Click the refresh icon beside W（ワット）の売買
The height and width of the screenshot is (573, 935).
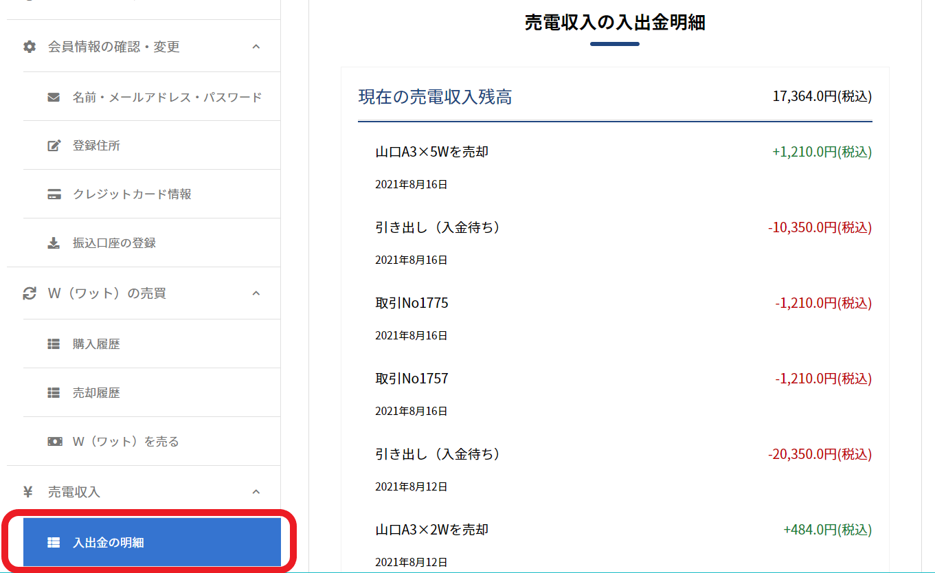coord(30,293)
